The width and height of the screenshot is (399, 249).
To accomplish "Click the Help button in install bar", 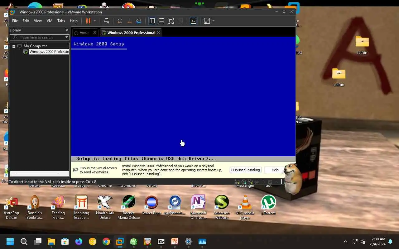I will tap(275, 170).
